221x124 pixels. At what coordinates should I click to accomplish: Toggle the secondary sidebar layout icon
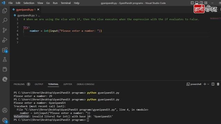coord(201,3)
